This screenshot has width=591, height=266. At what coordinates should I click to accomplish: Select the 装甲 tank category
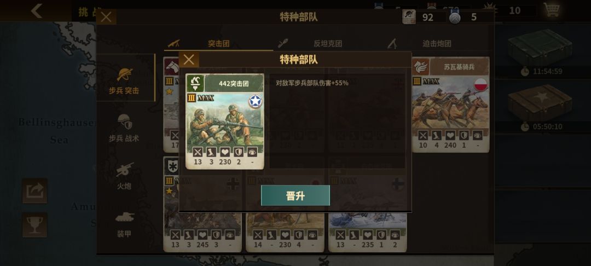(124, 224)
